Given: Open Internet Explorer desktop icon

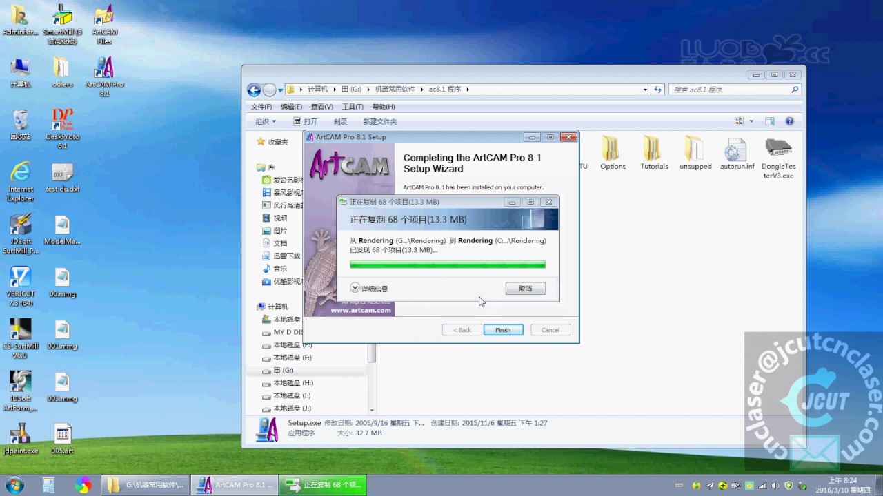Looking at the screenshot, I should (21, 181).
